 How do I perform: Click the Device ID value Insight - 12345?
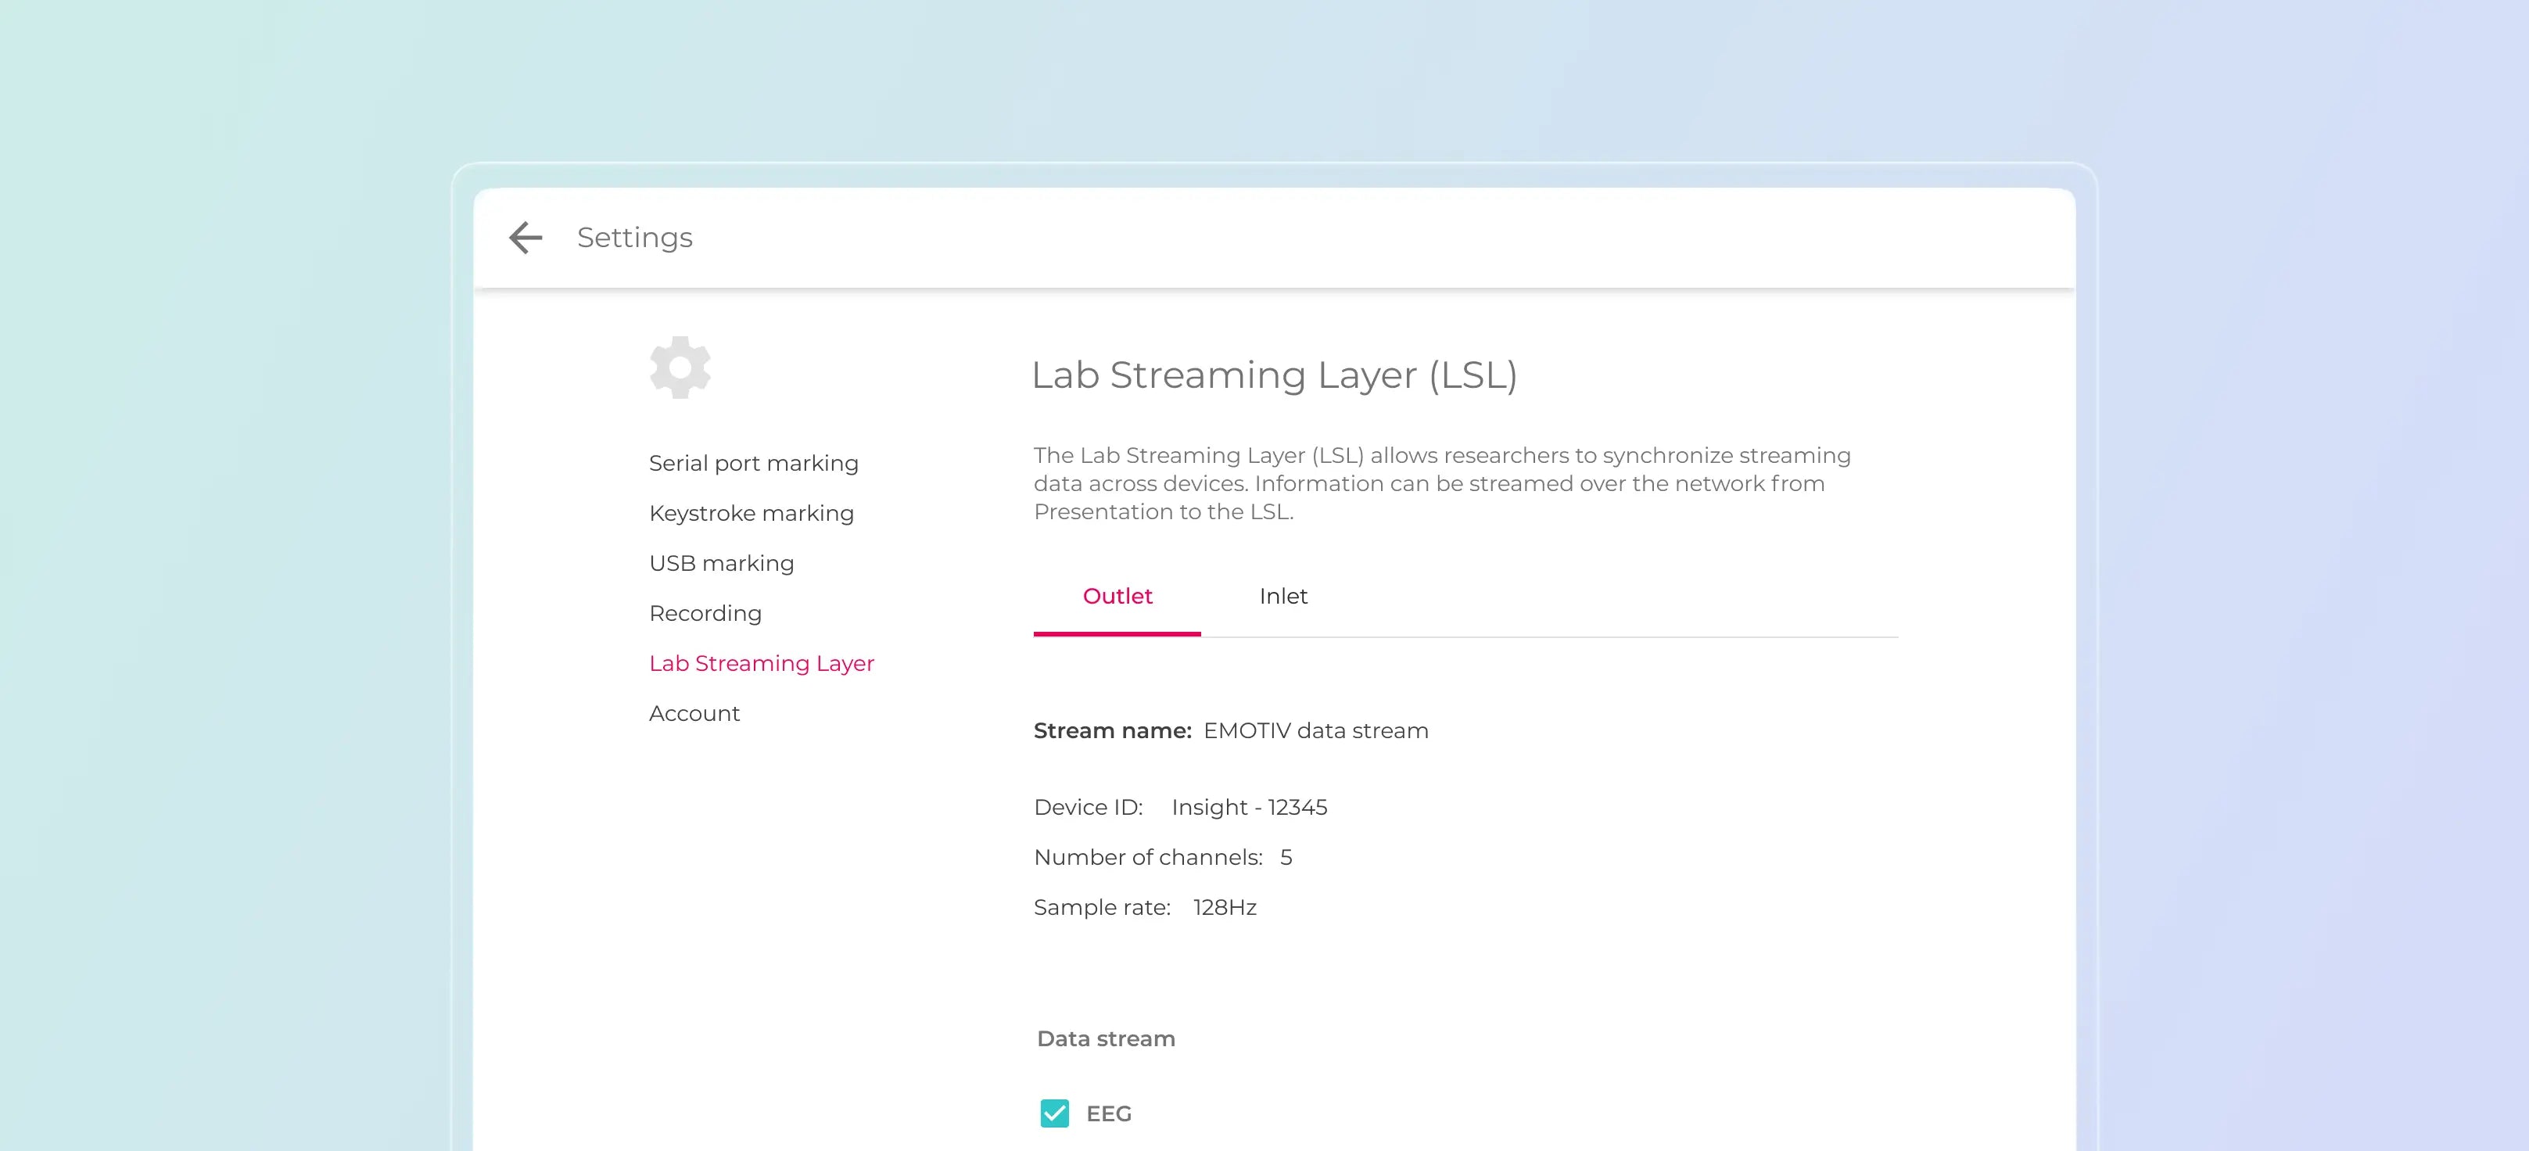(x=1250, y=807)
